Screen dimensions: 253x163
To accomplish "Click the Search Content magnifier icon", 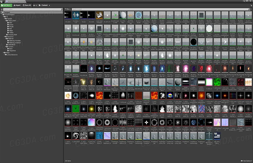I will [249, 9].
